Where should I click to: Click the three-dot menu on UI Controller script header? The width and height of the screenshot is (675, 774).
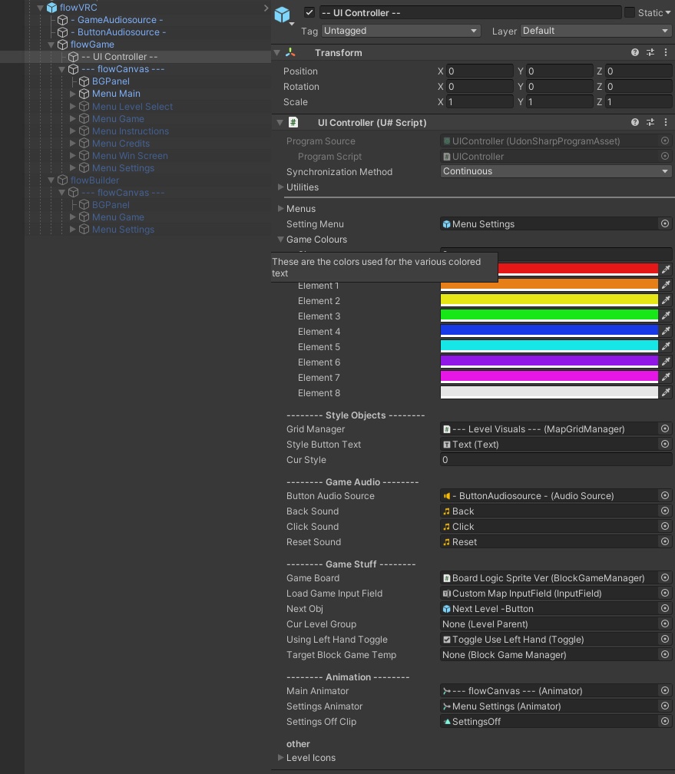tap(665, 122)
